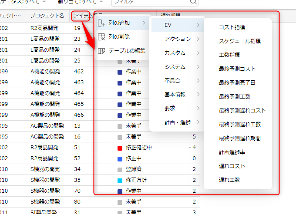Select コスト指標 from the EV list

232,27
